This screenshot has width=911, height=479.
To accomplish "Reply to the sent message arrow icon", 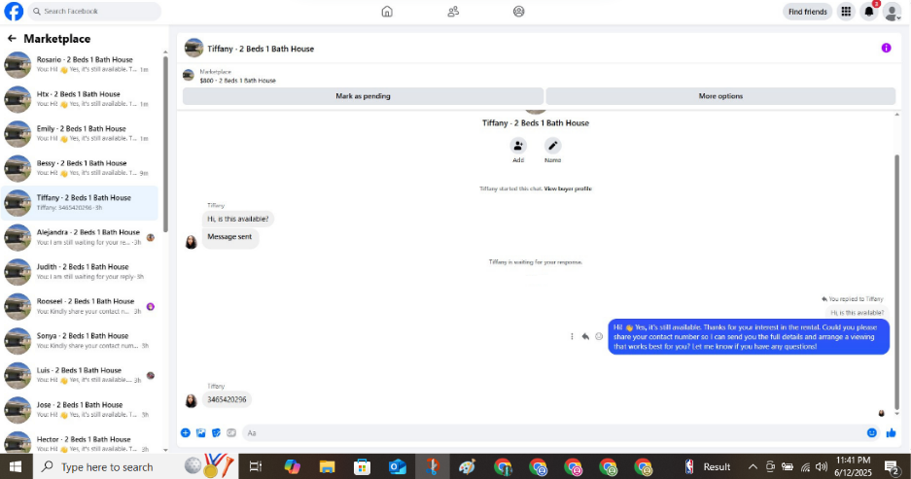I will [585, 337].
